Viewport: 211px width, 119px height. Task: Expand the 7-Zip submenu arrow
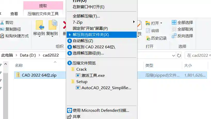(134, 22)
